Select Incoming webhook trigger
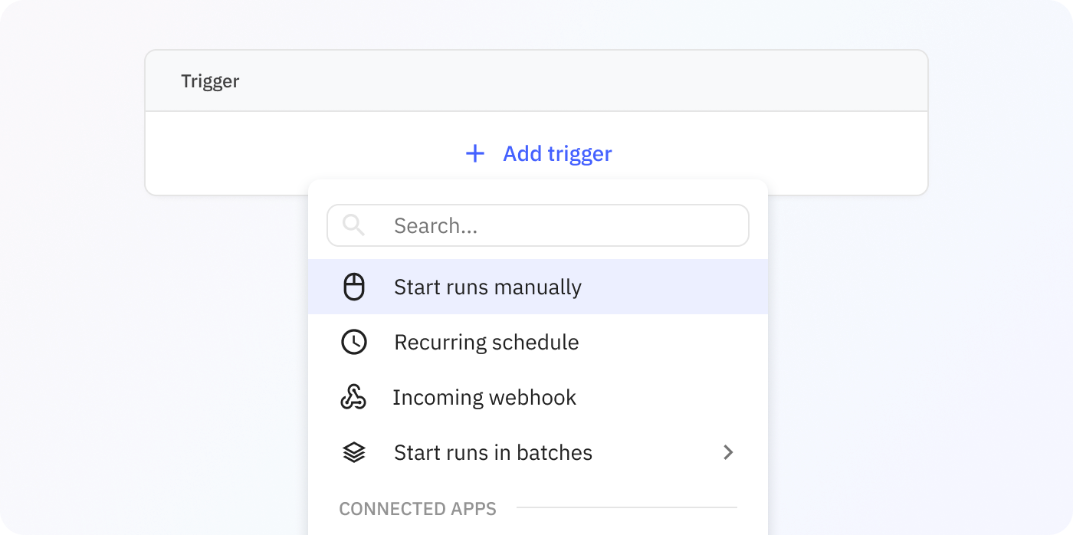This screenshot has width=1073, height=535. pos(538,397)
